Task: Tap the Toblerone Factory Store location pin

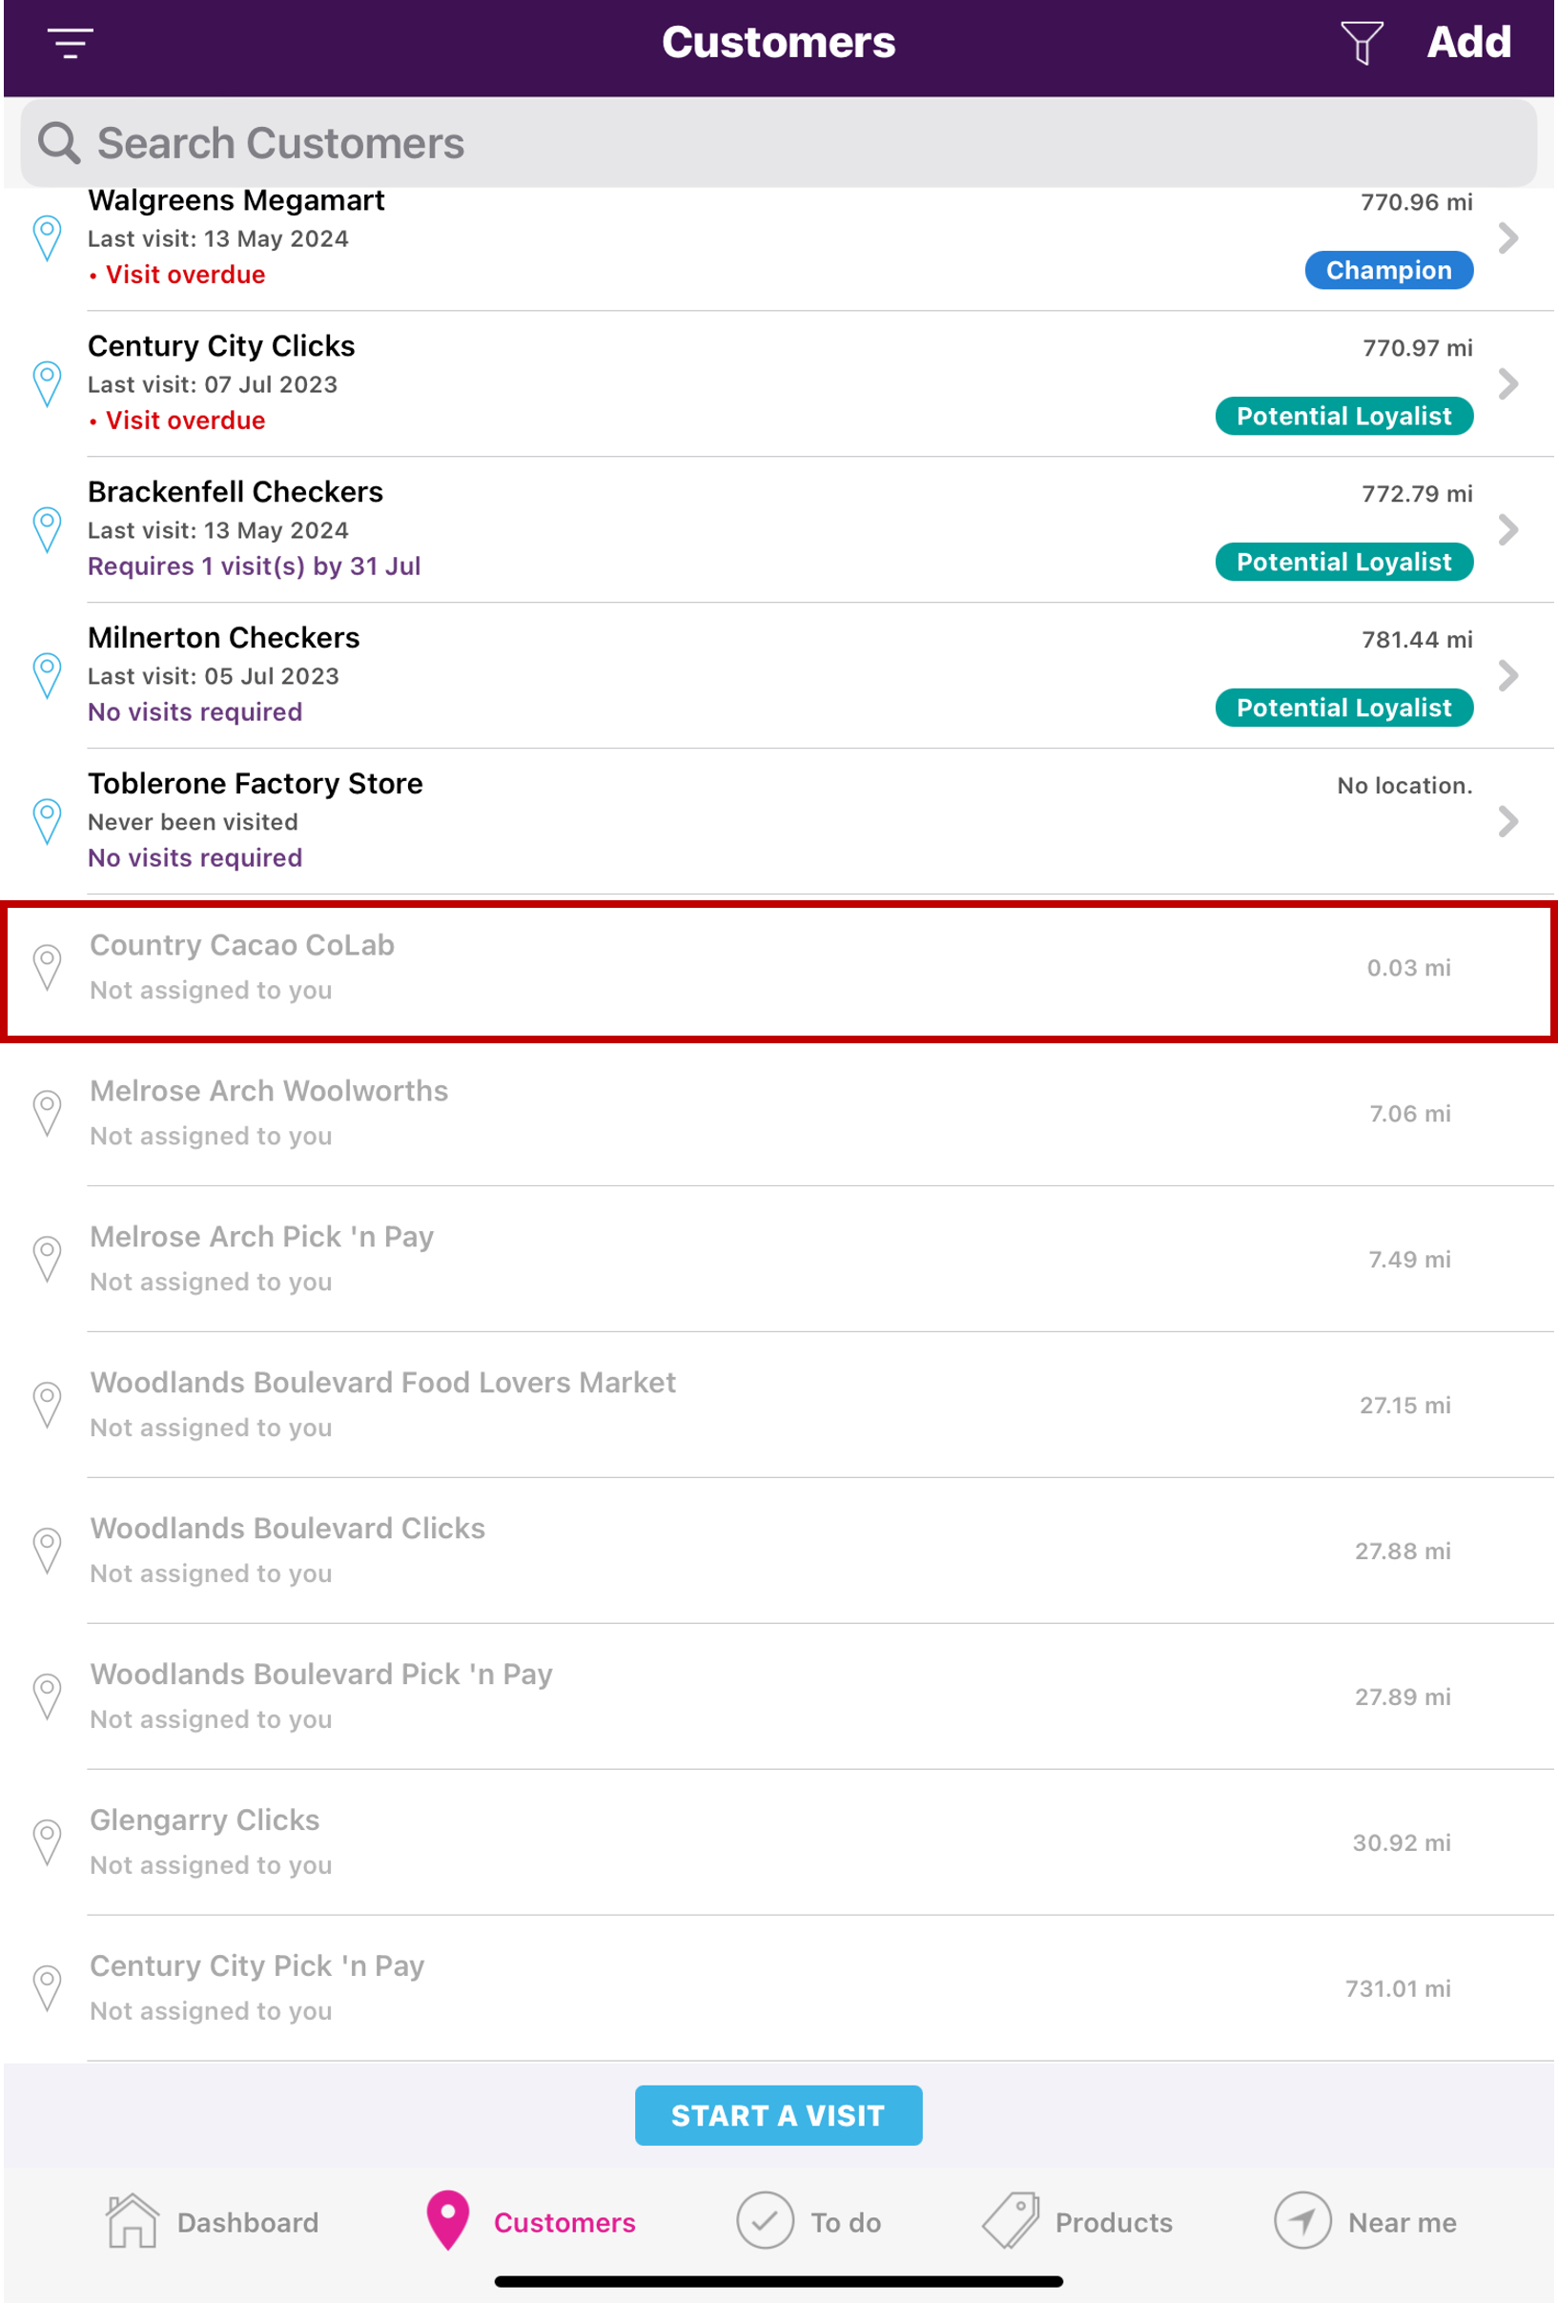Action: click(47, 821)
